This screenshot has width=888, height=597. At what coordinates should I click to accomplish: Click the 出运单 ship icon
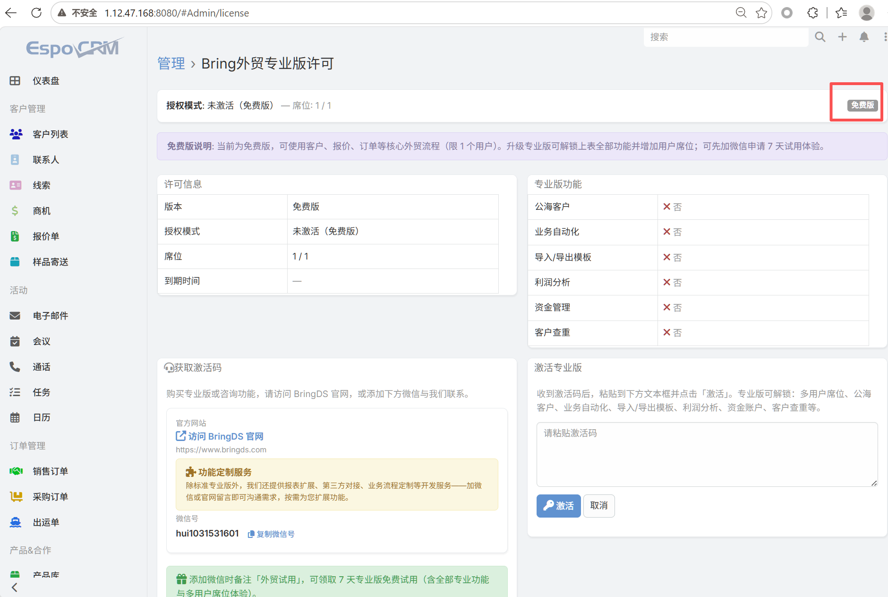[x=16, y=522]
